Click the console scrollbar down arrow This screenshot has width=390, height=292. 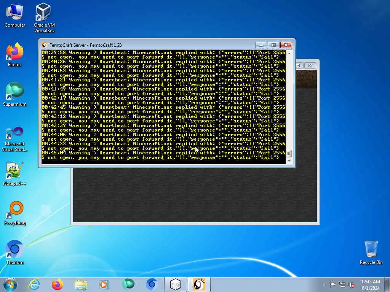click(x=289, y=161)
